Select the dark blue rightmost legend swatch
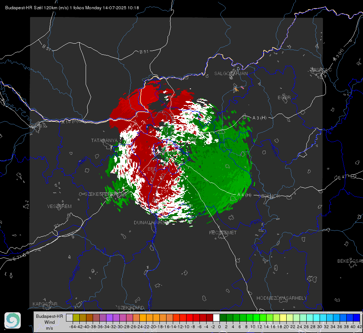This screenshot has width=363, height=333. [357, 318]
